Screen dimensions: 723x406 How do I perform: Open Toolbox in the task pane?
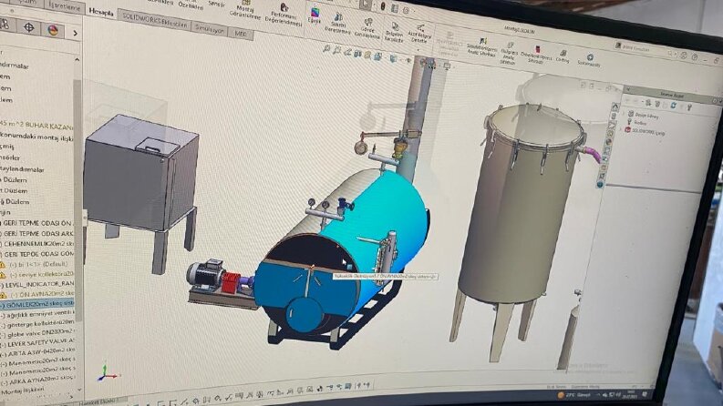(639, 123)
